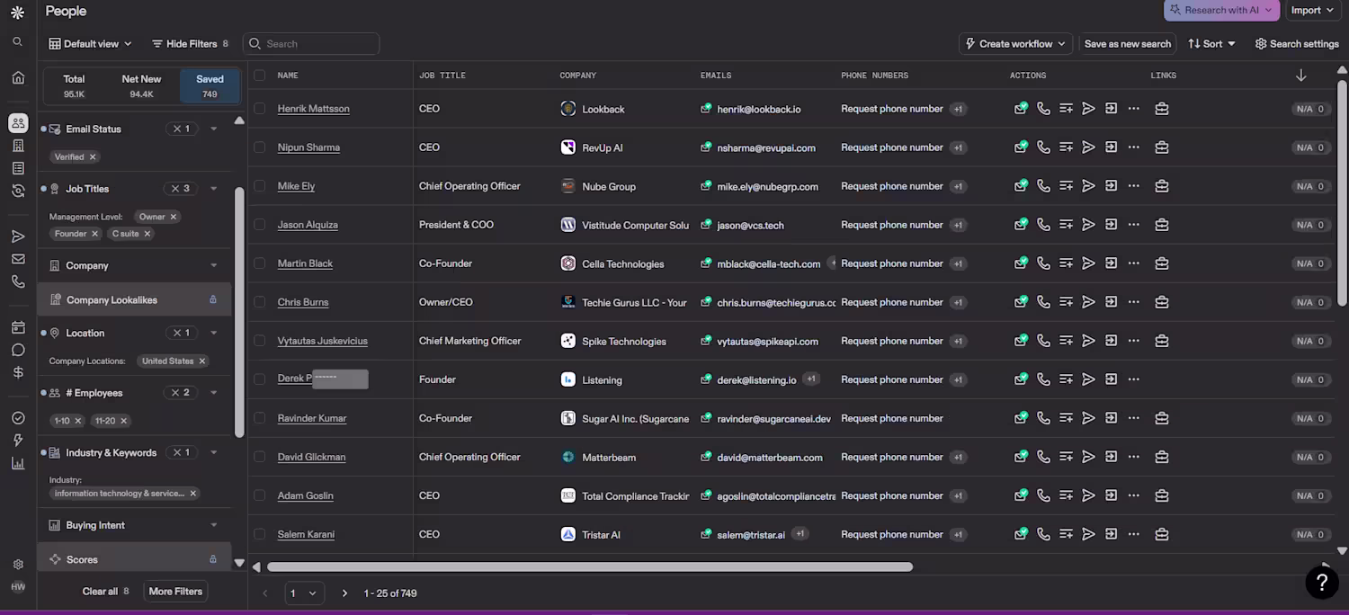Click the search magnifier icon in left sidebar
The image size is (1349, 615).
(18, 41)
